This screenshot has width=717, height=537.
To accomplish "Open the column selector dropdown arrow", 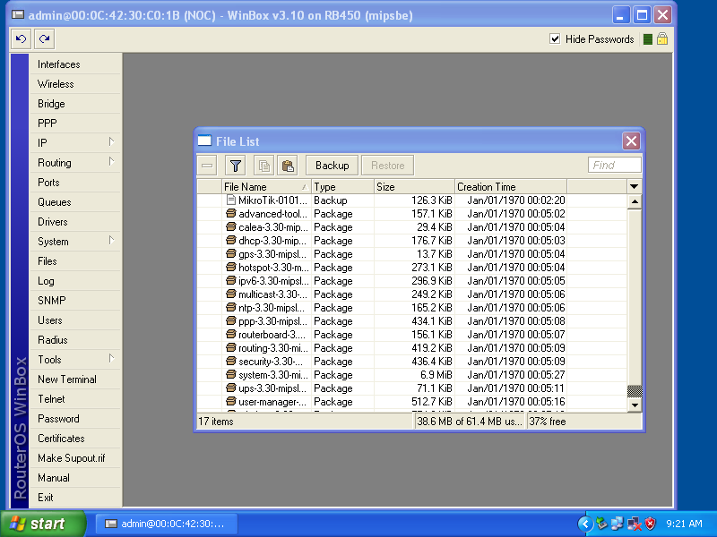I will (x=634, y=186).
